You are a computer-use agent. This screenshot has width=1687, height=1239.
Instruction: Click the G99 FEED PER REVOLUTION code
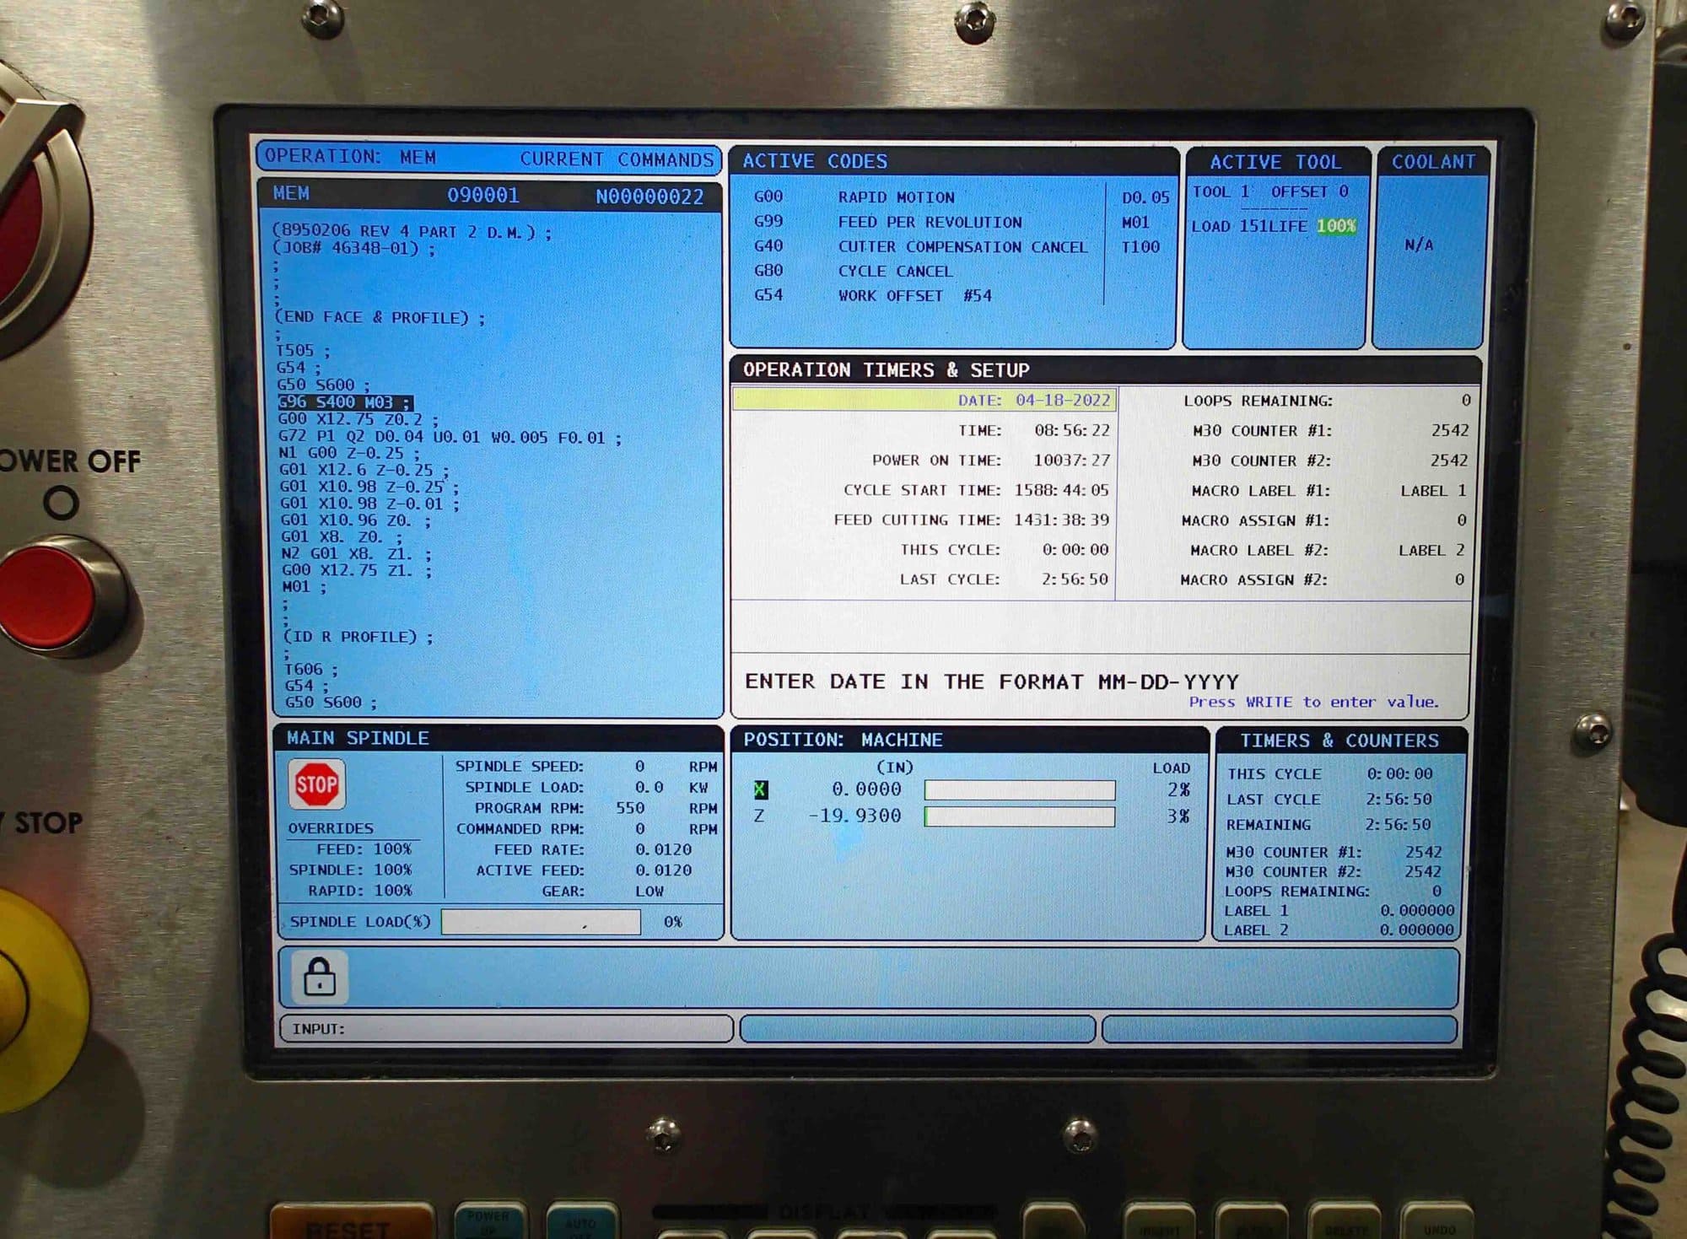pyautogui.click(x=887, y=222)
